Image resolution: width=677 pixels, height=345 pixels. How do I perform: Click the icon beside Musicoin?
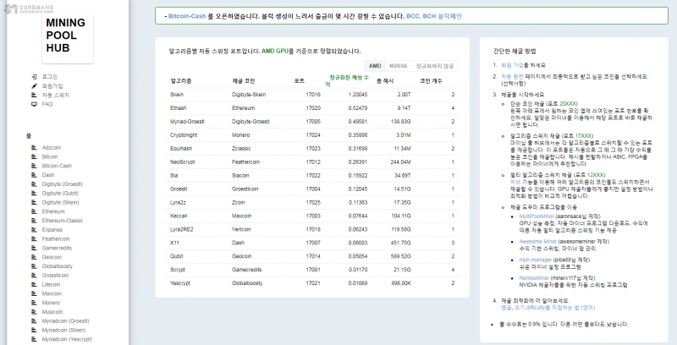pyautogui.click(x=35, y=312)
